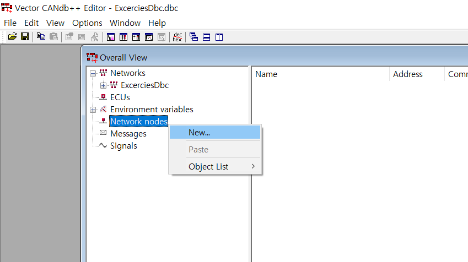The image size is (468, 262).
Task: Open the Object List submenu arrow
Action: coord(253,166)
